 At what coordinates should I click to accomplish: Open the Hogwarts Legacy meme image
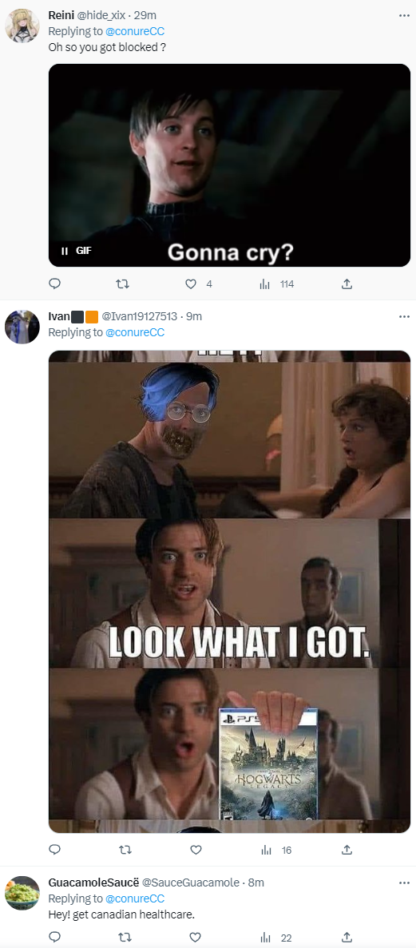(x=229, y=592)
